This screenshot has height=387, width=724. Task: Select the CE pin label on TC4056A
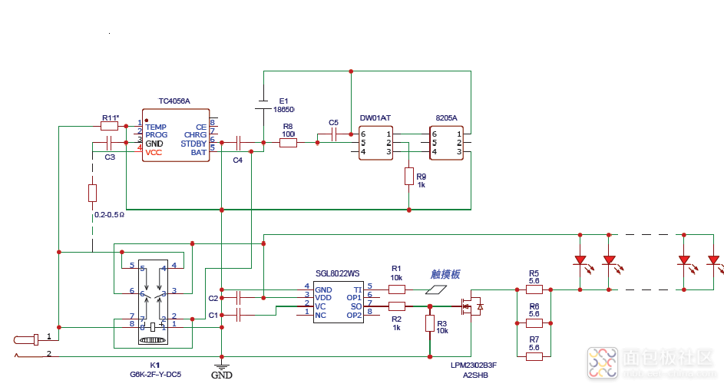201,127
